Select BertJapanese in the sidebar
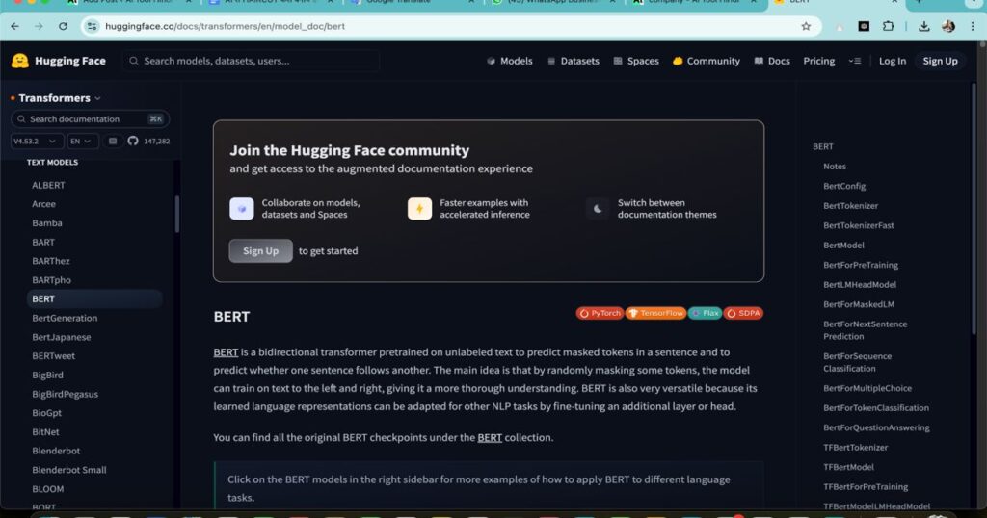This screenshot has height=518, width=987. [62, 337]
